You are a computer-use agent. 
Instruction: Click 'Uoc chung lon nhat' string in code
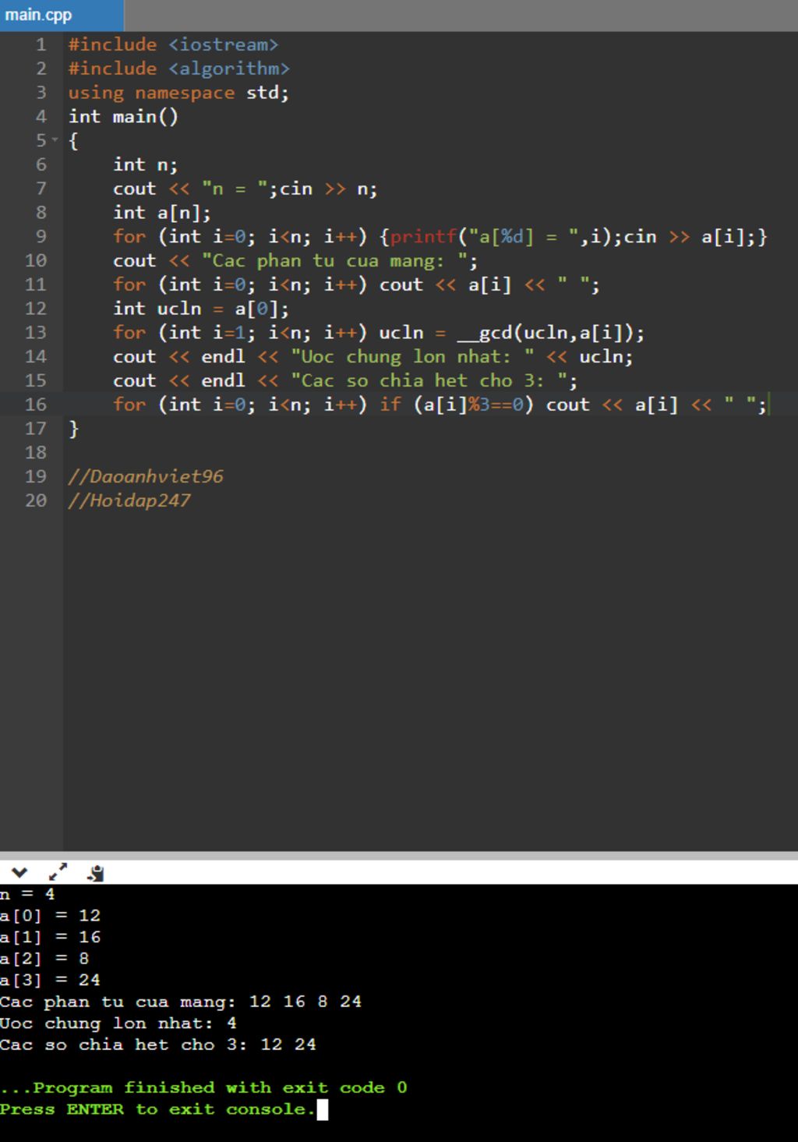click(x=412, y=357)
